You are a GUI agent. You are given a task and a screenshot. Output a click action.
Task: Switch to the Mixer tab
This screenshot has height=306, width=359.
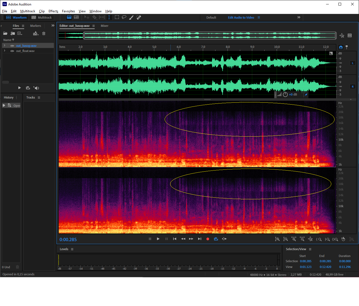click(x=105, y=26)
